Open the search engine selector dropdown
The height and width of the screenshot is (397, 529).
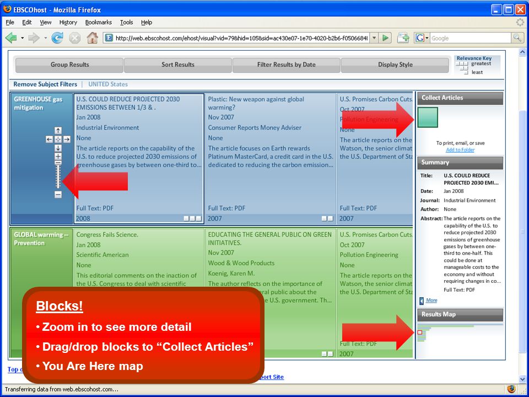click(x=427, y=38)
